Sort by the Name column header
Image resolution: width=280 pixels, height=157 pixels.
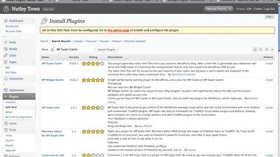coord(45,57)
